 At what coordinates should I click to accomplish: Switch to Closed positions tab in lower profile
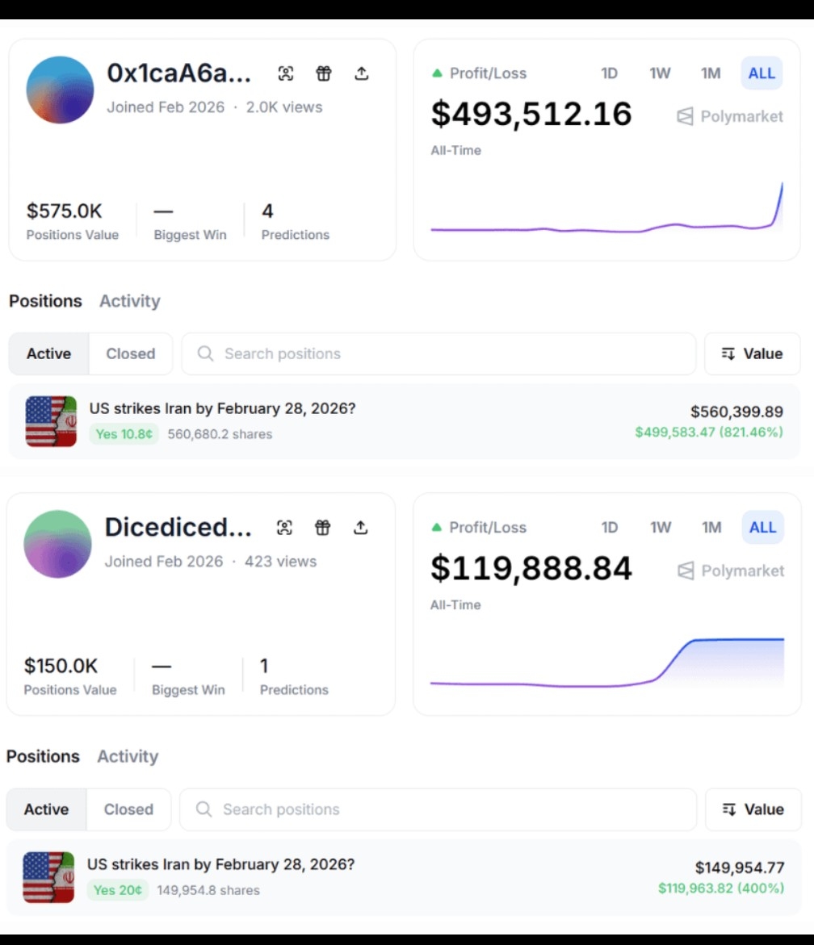pyautogui.click(x=128, y=809)
